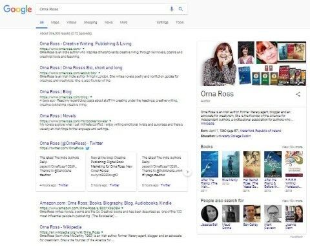The image size is (310, 246).
Task: Open small portrait photo beside large portrait
Action: coord(246,53)
